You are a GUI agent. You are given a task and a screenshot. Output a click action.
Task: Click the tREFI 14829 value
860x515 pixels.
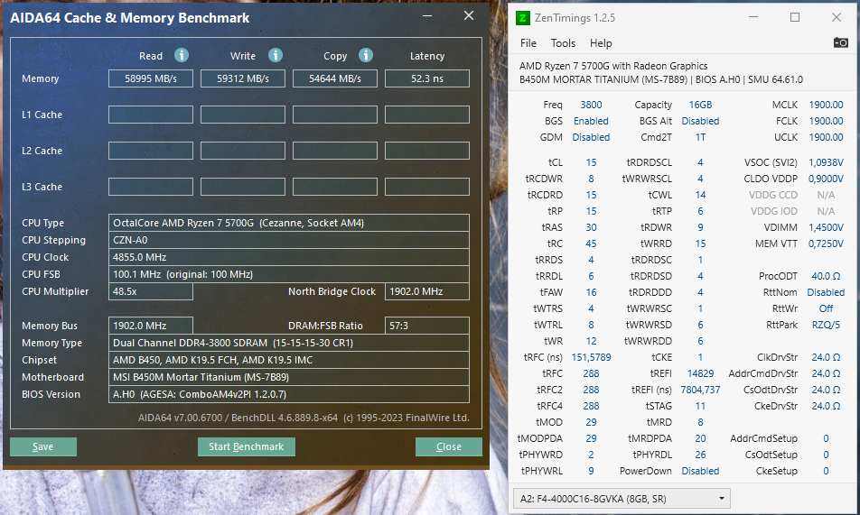tap(700, 373)
